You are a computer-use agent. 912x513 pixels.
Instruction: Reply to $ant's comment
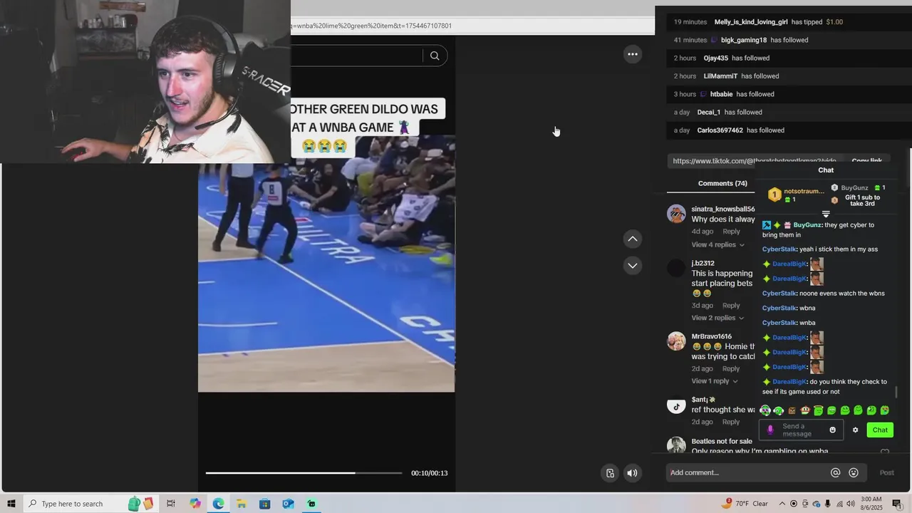(731, 422)
